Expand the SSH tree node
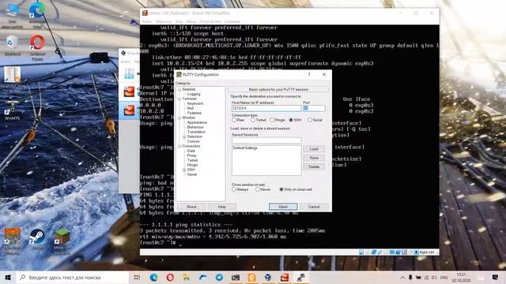 pos(184,170)
